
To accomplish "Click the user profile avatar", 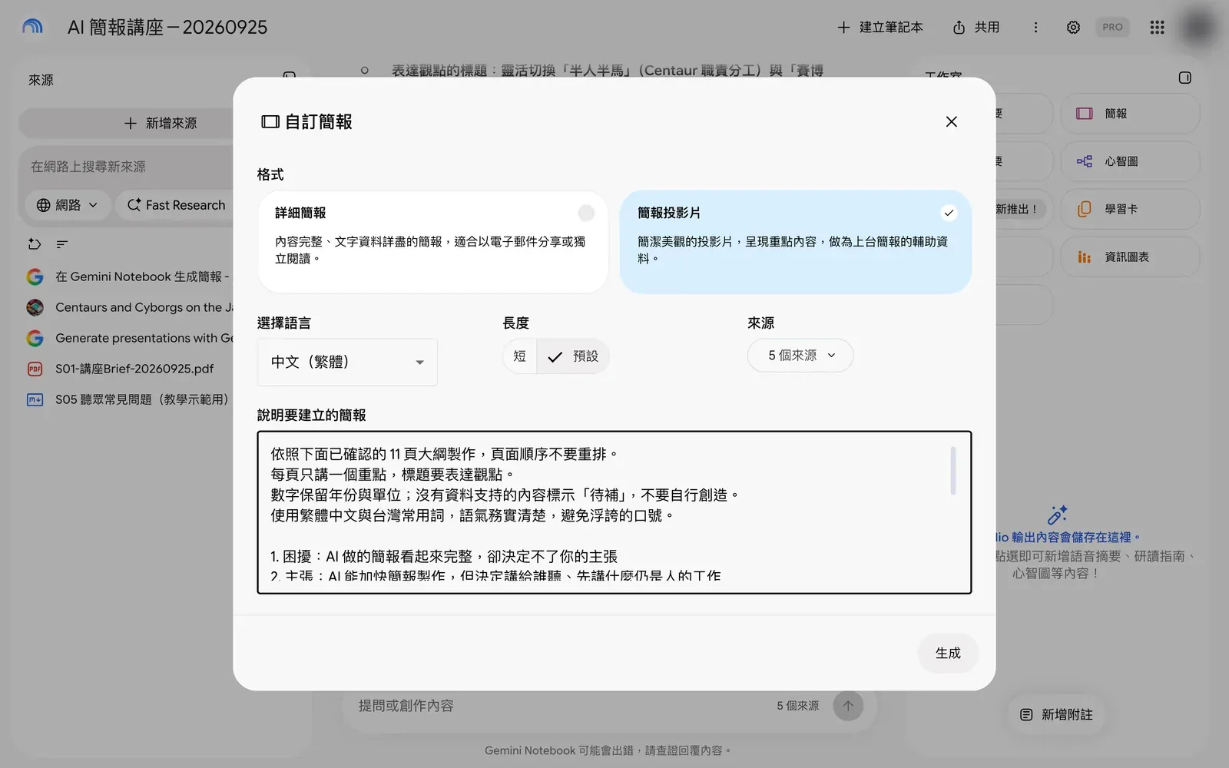I will (x=1198, y=28).
